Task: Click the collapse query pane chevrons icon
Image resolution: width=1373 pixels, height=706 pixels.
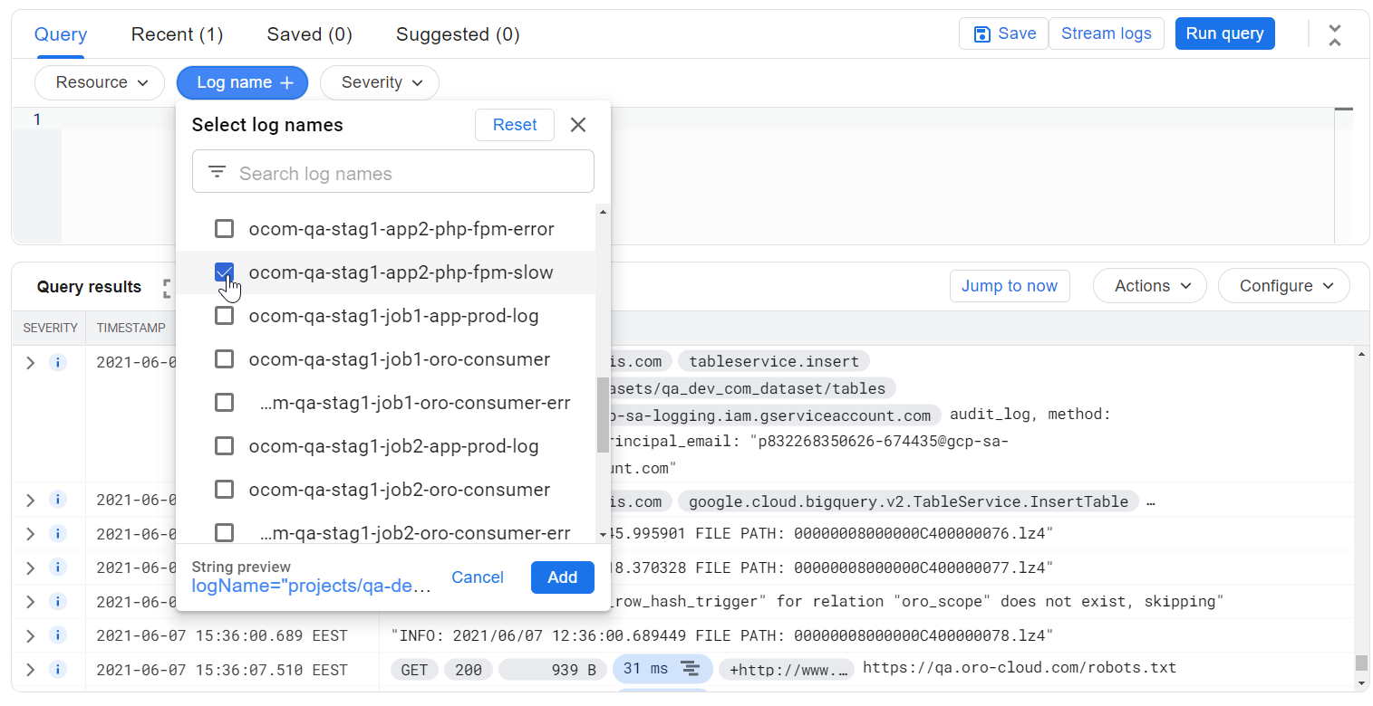Action: 1334,35
